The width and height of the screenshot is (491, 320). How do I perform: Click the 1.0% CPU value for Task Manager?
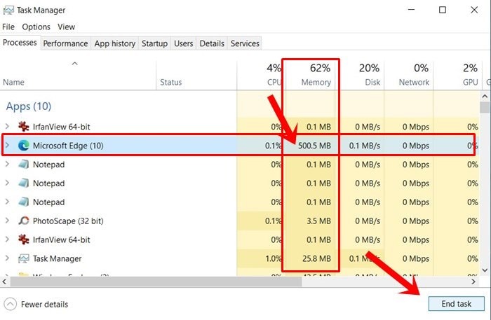click(x=274, y=259)
